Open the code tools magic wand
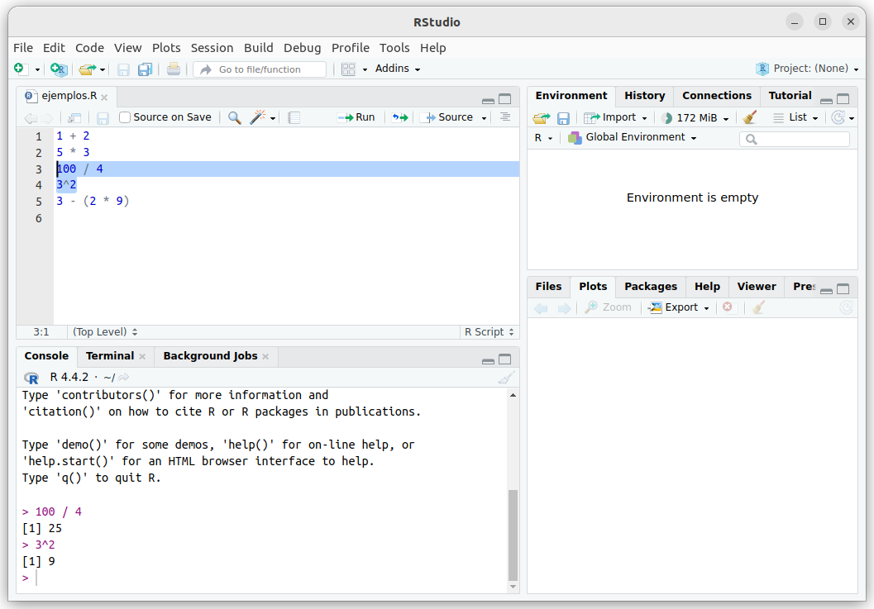The height and width of the screenshot is (609, 874). [257, 117]
